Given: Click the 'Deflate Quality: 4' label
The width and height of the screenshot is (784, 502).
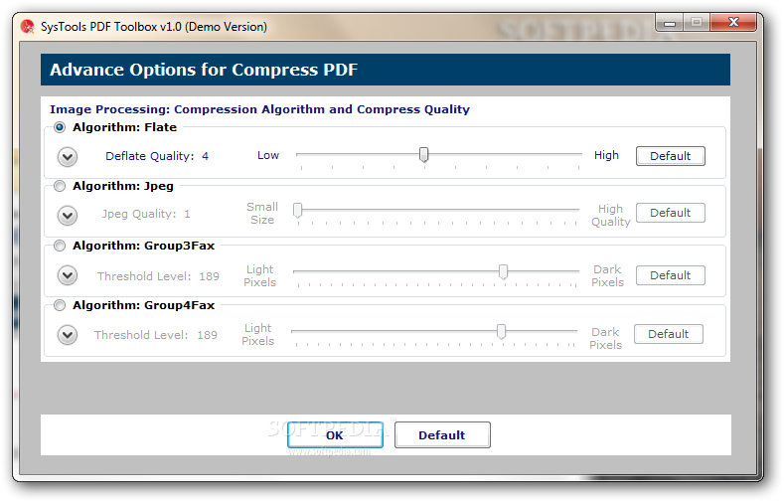Looking at the screenshot, I should (157, 156).
